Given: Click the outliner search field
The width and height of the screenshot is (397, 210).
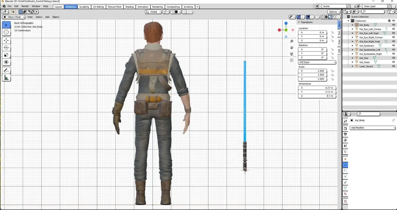Looking at the screenshot, I should click(x=373, y=12).
